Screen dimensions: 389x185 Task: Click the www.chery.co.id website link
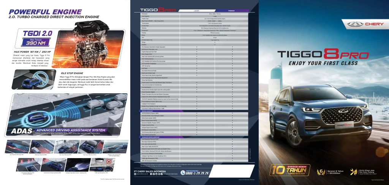[142, 174]
